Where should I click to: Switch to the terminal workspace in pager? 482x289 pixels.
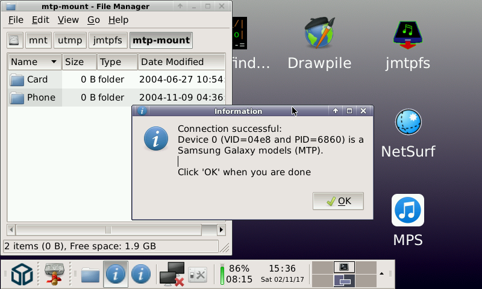[344, 267]
